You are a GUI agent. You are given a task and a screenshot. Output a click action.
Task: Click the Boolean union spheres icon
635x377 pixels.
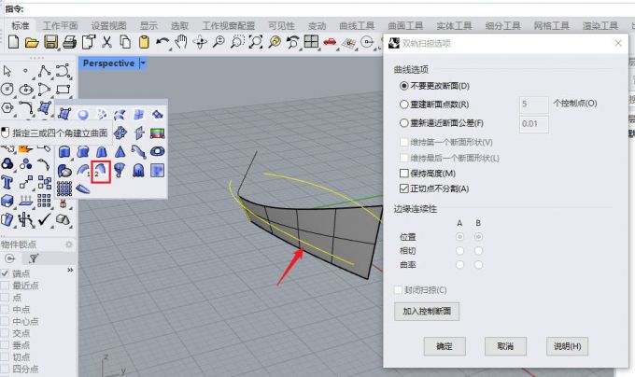pos(7,163)
